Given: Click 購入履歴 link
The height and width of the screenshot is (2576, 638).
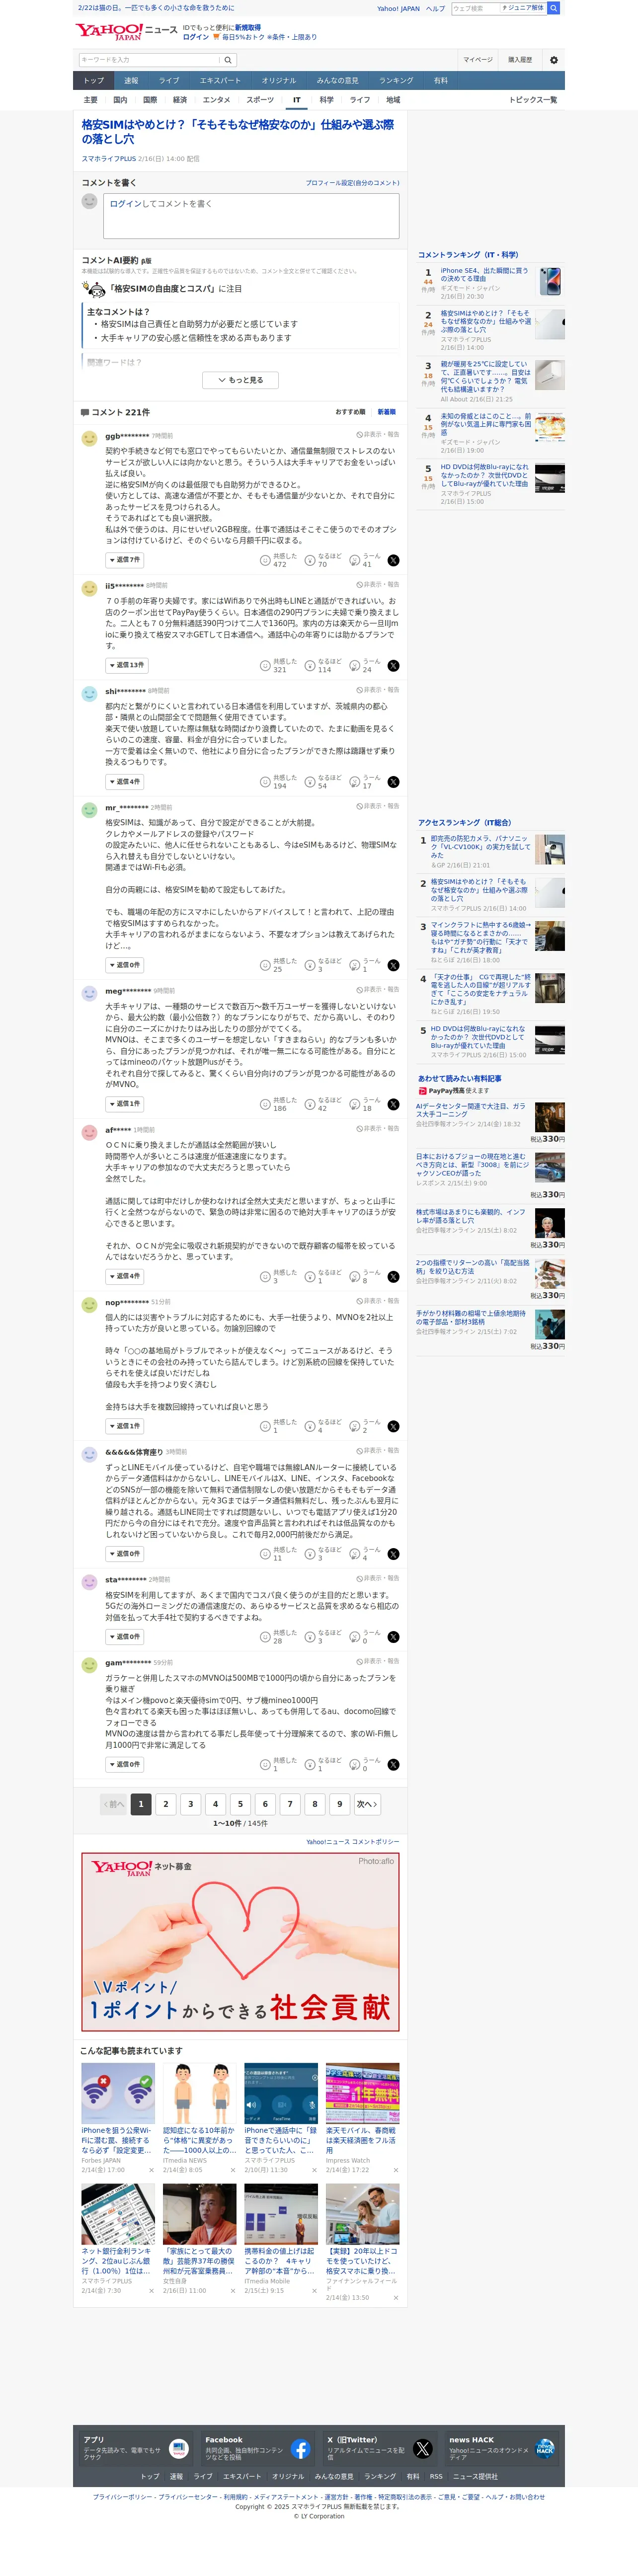Looking at the screenshot, I should pyautogui.click(x=520, y=60).
